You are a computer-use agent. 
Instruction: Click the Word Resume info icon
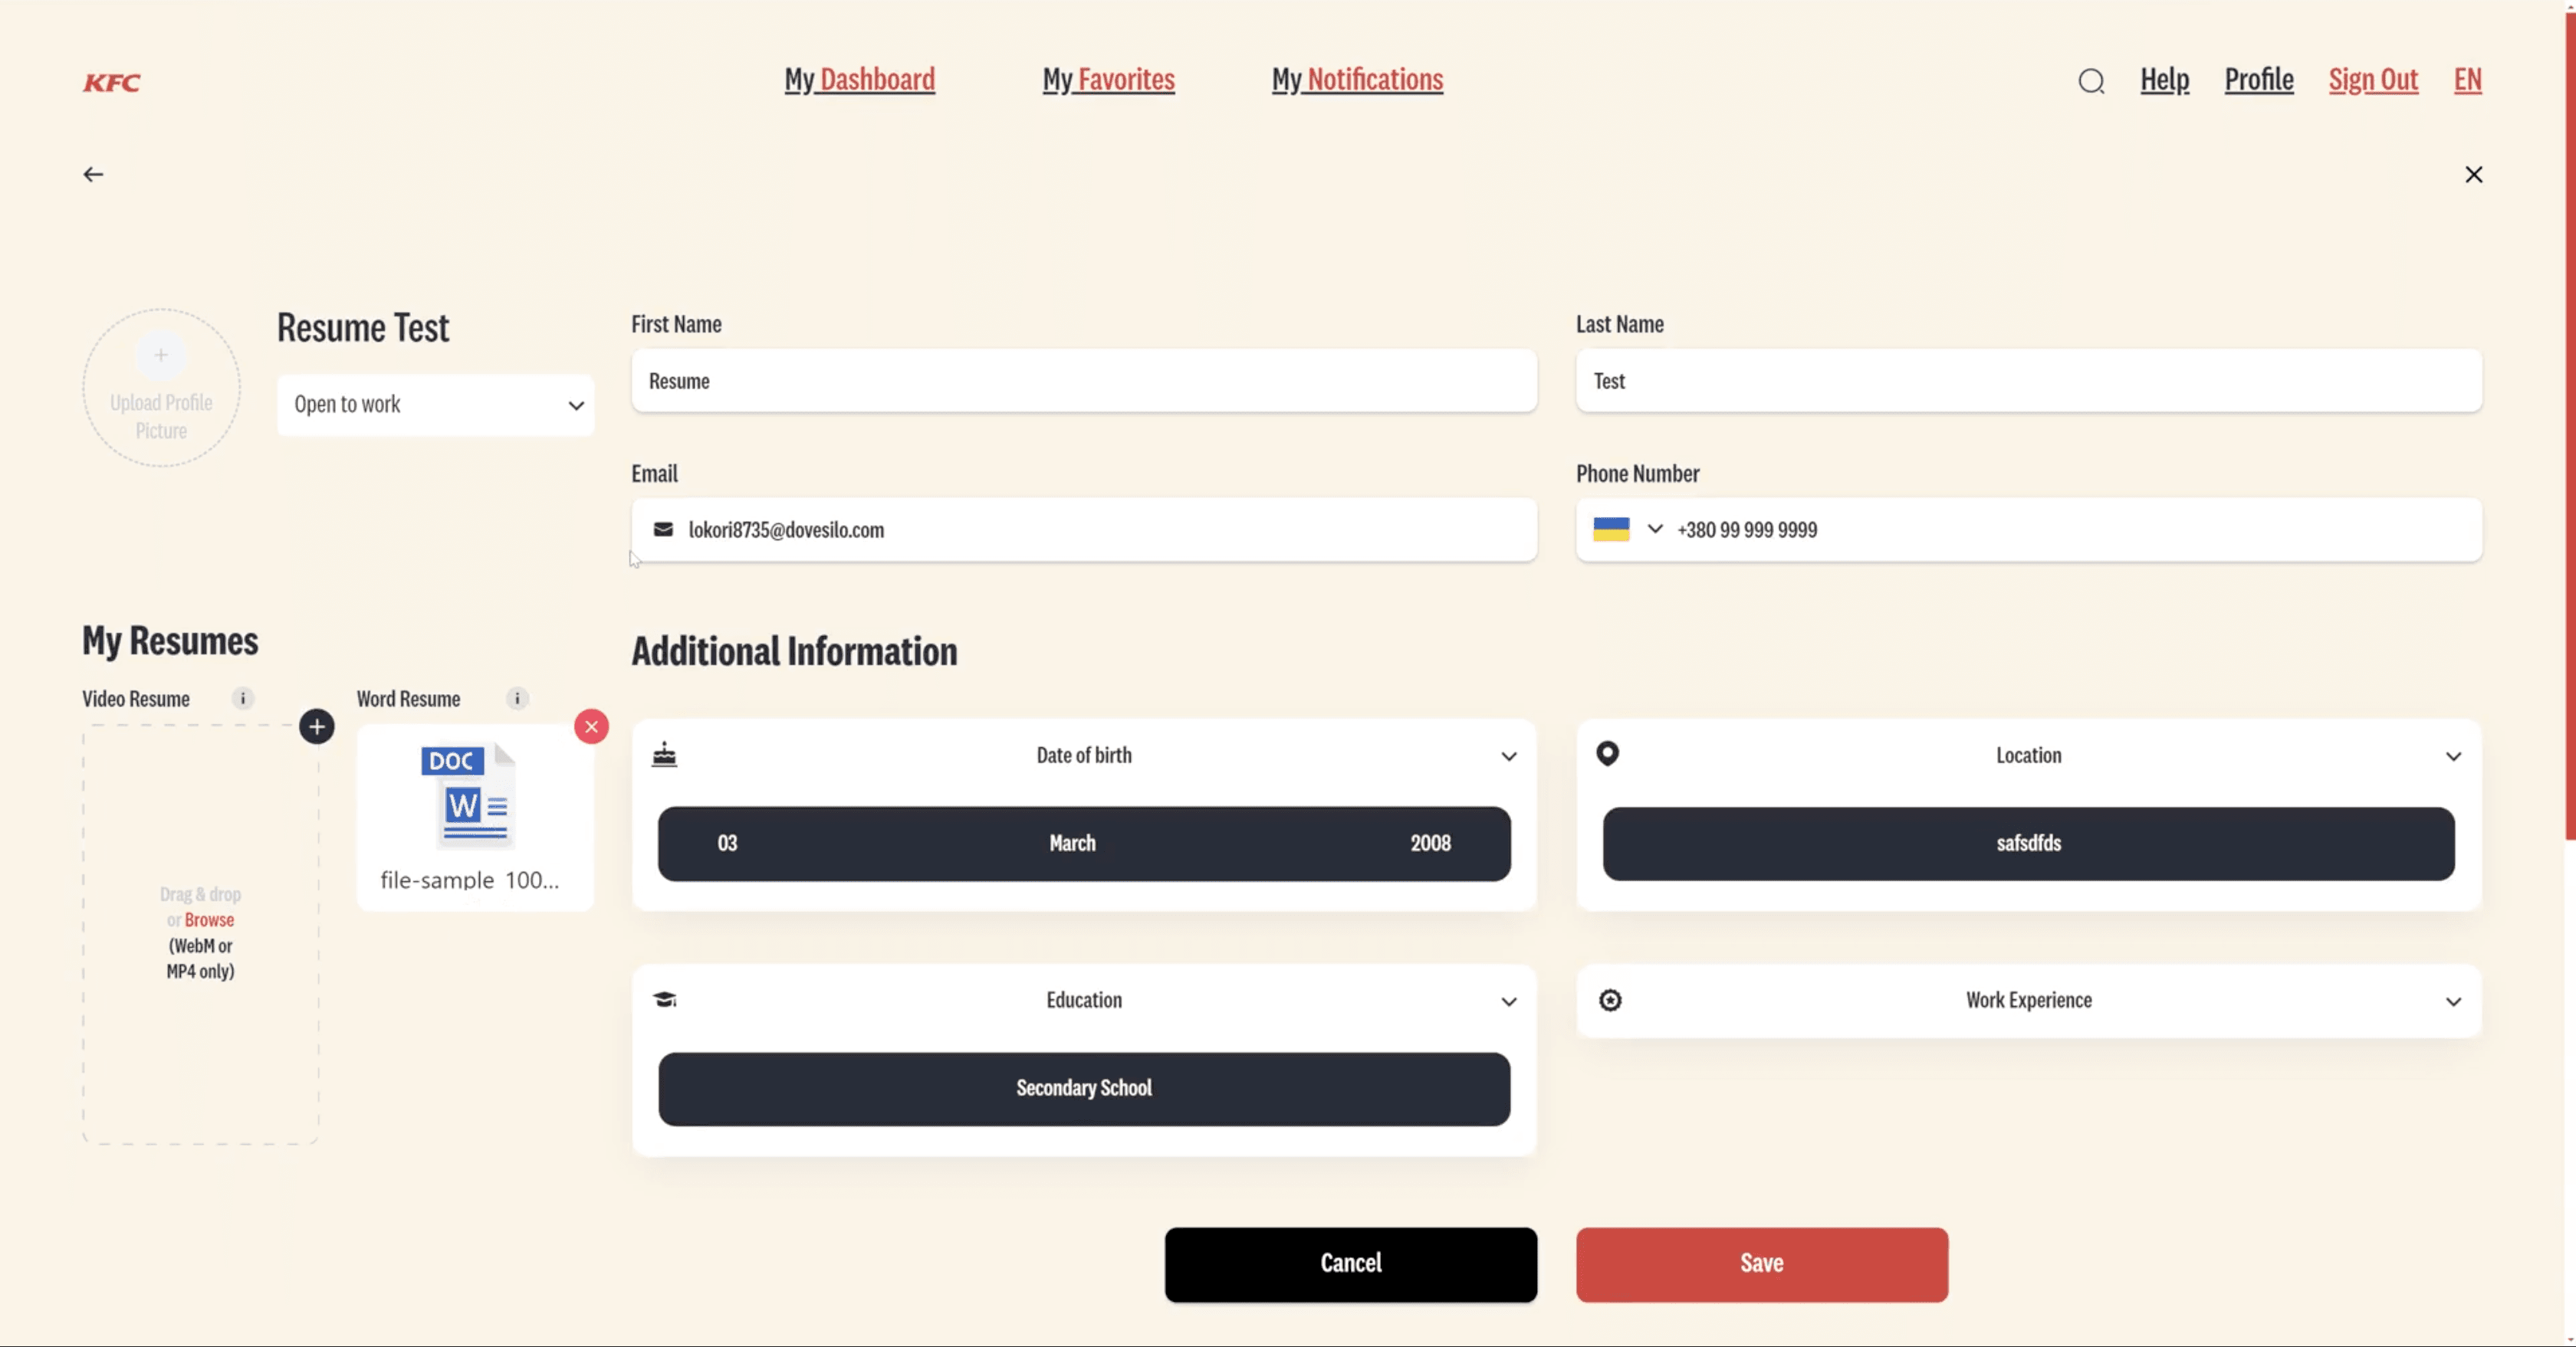click(x=517, y=699)
